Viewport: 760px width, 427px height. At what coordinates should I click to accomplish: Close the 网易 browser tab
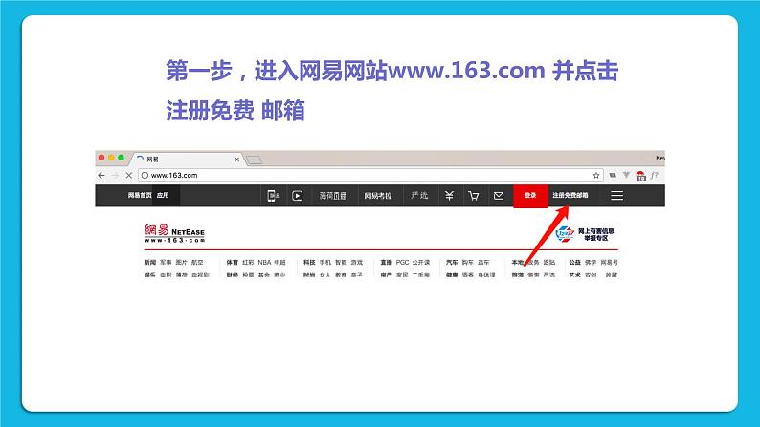[237, 160]
